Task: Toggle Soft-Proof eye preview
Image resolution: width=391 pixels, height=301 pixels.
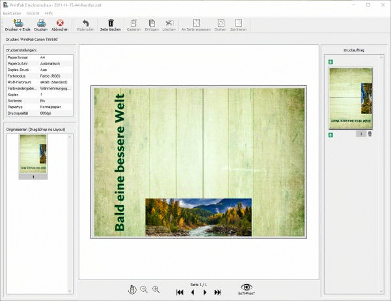Action: pos(246,288)
